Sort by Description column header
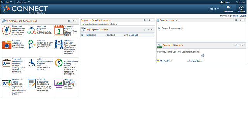 (91, 35)
